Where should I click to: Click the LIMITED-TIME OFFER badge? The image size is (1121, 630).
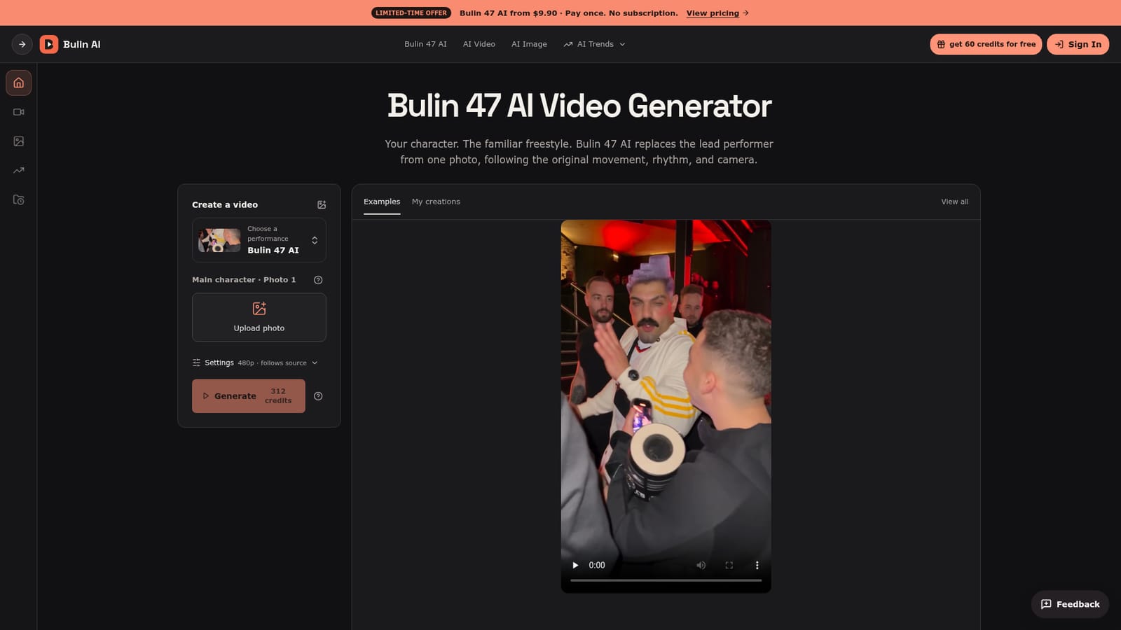click(411, 13)
